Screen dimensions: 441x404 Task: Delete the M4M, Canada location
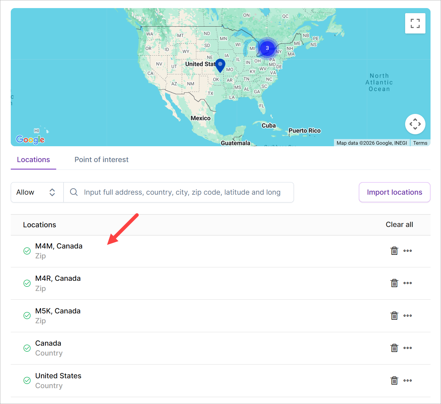pyautogui.click(x=394, y=251)
